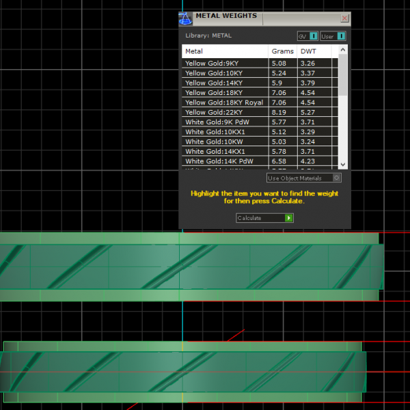This screenshot has height=410, width=410.
Task: Sort by the Metal column header
Action: tap(225, 51)
